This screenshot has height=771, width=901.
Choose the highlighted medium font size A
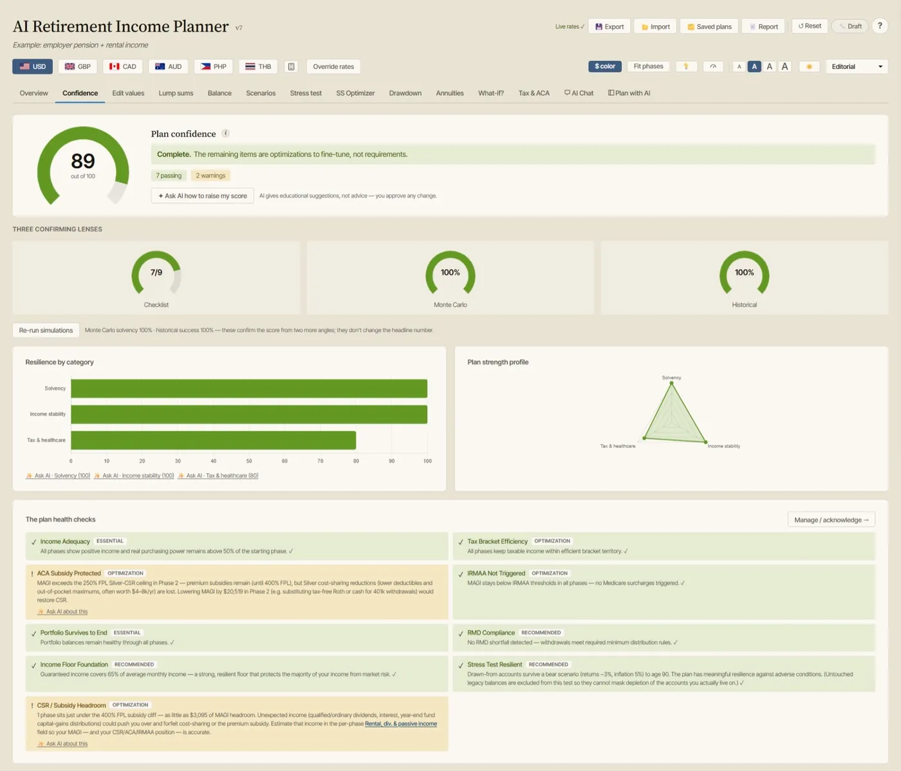click(754, 66)
